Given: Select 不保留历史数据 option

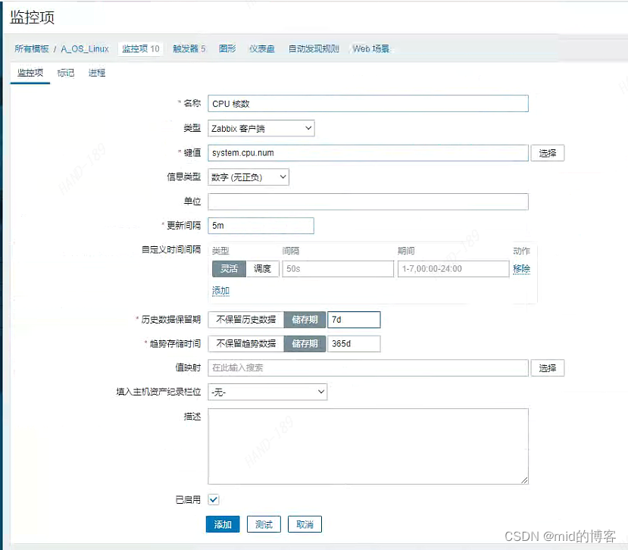Looking at the screenshot, I should pyautogui.click(x=246, y=320).
